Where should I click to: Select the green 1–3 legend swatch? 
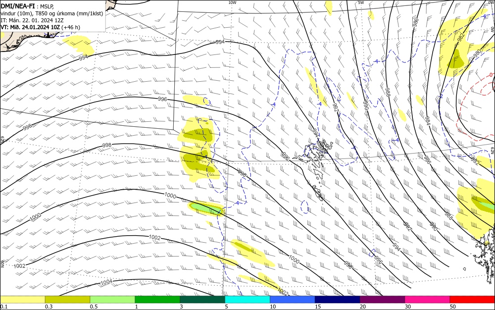(157, 300)
